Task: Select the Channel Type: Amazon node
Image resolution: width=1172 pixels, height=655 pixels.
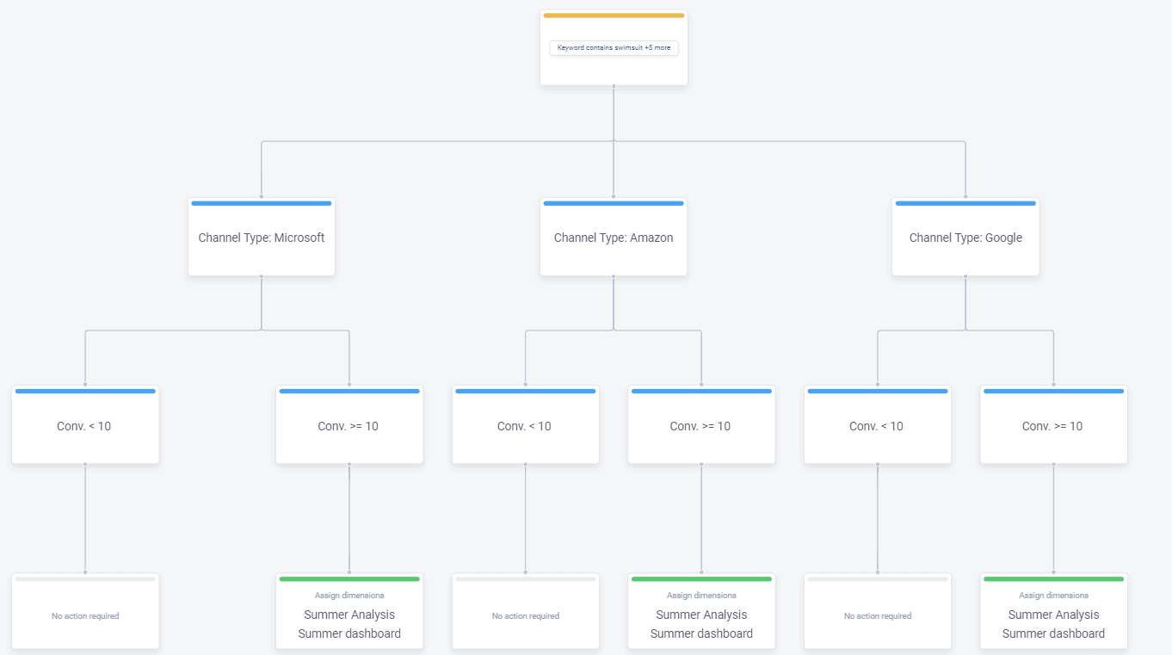Action: [x=613, y=238]
